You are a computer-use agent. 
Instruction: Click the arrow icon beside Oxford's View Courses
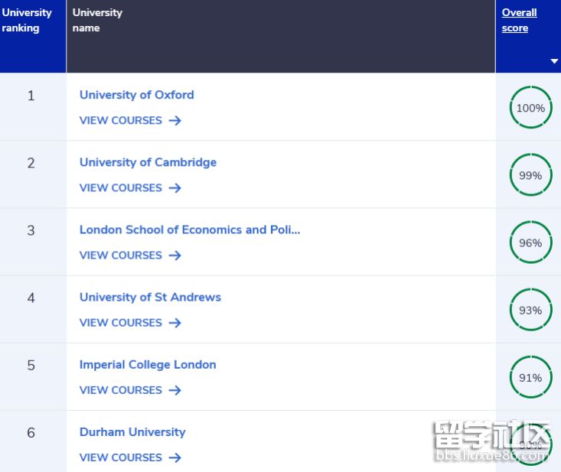(174, 121)
